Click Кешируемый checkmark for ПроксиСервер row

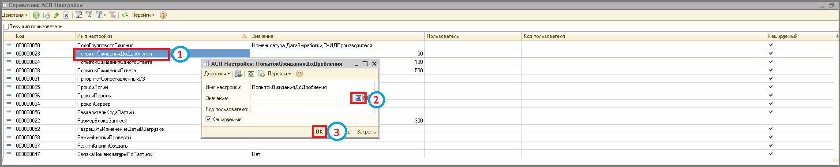[x=771, y=104]
